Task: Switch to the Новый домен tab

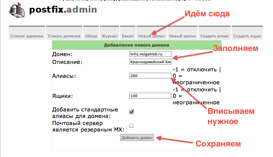Action: 151,36
